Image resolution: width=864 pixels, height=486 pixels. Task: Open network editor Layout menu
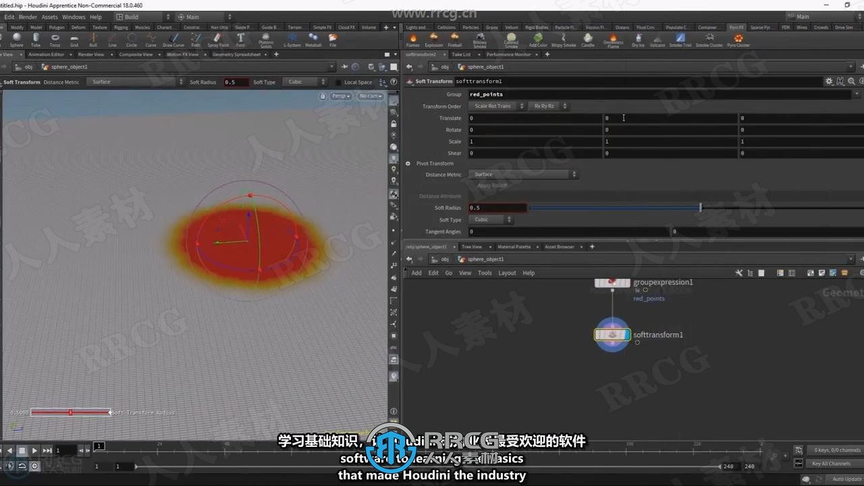click(x=507, y=273)
